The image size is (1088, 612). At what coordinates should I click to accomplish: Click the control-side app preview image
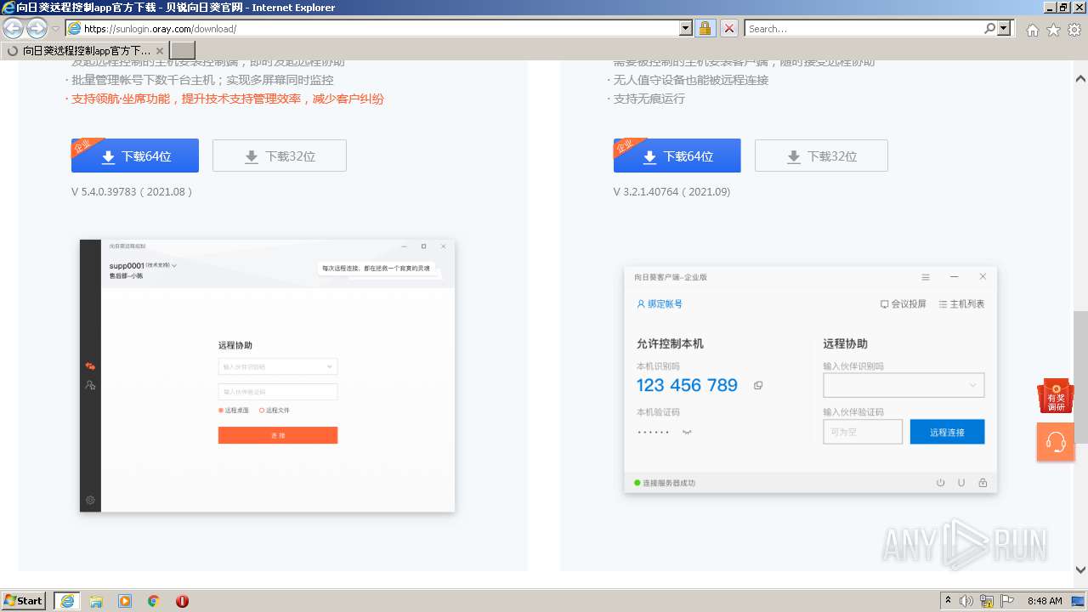(x=268, y=376)
